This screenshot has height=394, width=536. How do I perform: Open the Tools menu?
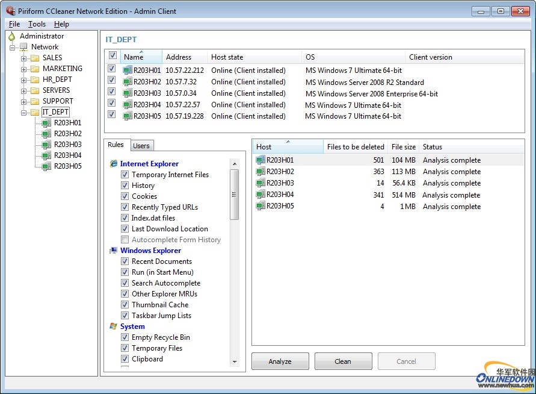click(x=37, y=24)
